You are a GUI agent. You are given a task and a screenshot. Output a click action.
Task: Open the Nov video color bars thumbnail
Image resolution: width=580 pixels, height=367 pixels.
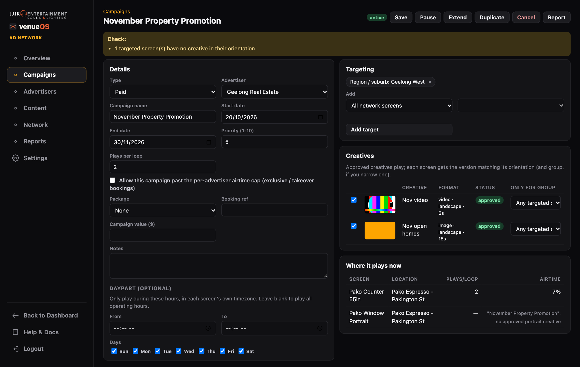click(x=380, y=205)
